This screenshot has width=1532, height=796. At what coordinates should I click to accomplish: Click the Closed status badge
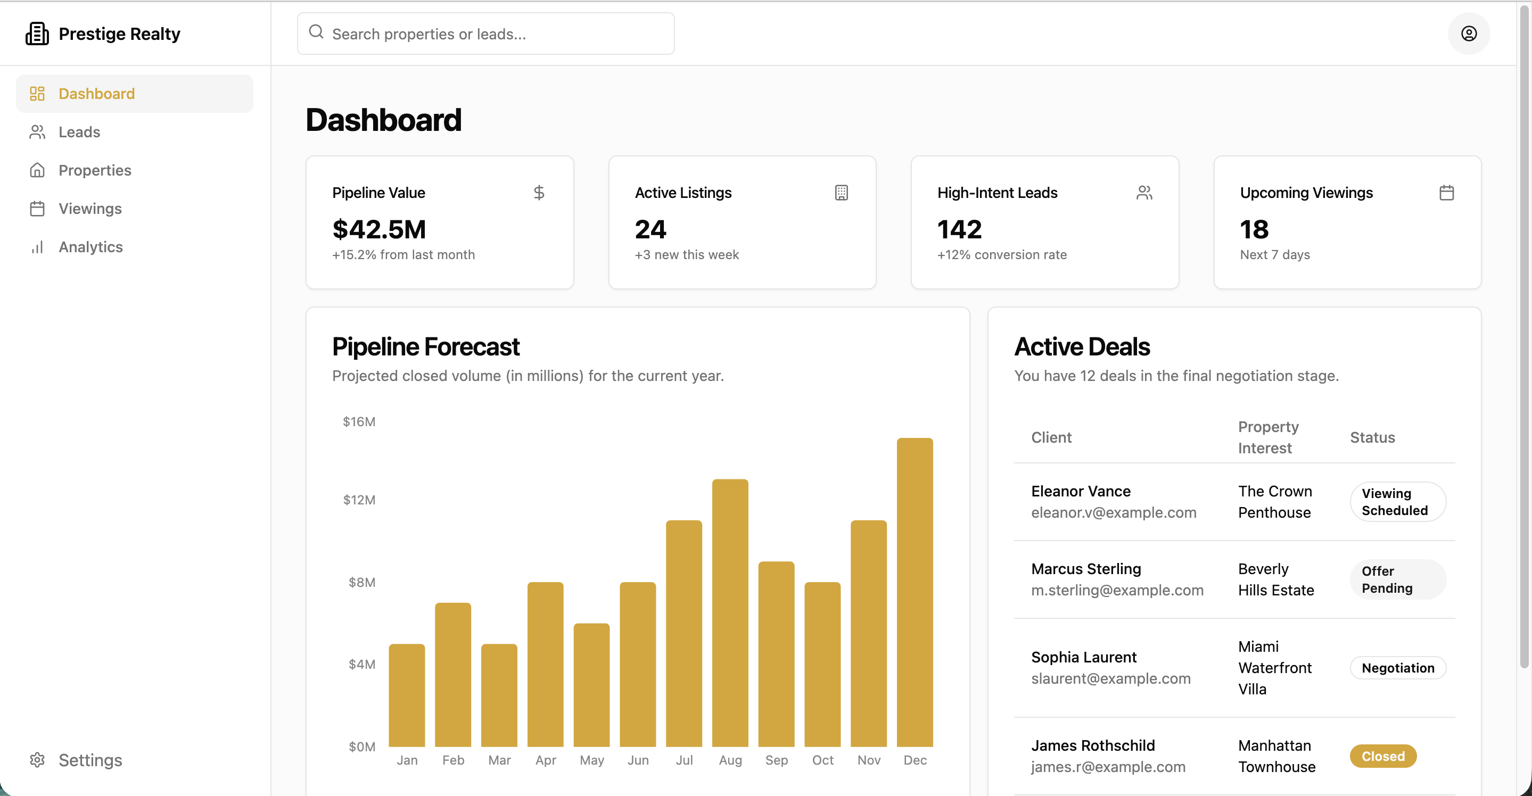1383,756
